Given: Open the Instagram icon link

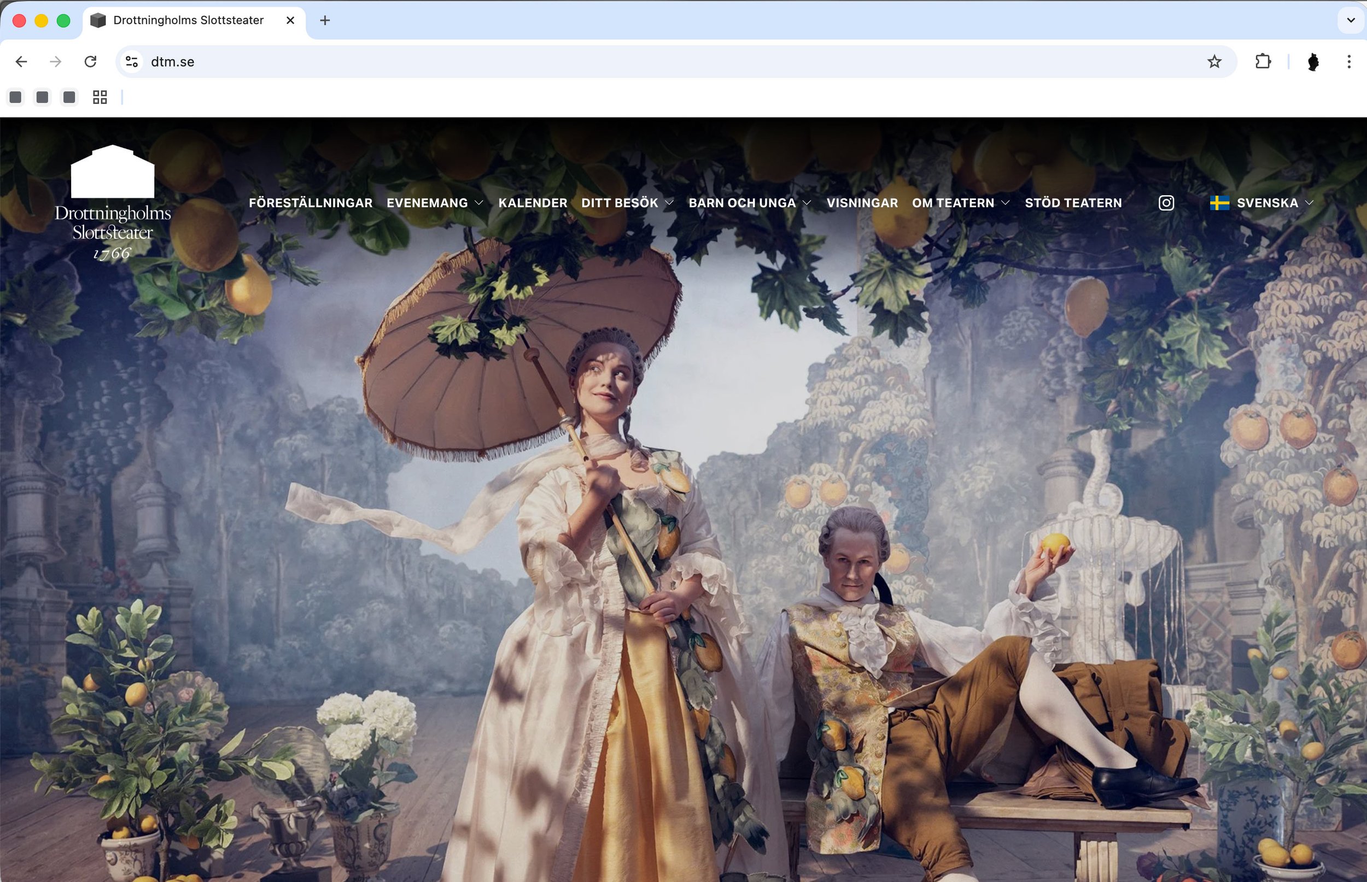Looking at the screenshot, I should pyautogui.click(x=1166, y=203).
